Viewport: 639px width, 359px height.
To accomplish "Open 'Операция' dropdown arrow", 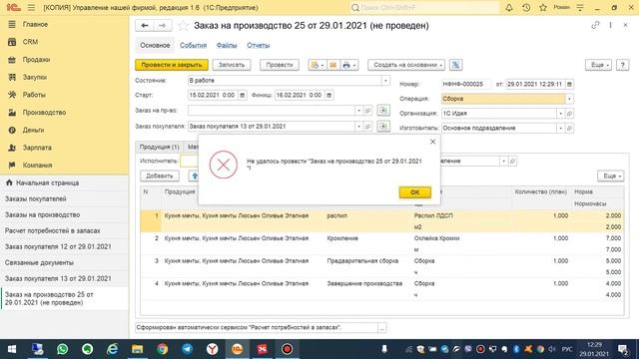I will 569,99.
